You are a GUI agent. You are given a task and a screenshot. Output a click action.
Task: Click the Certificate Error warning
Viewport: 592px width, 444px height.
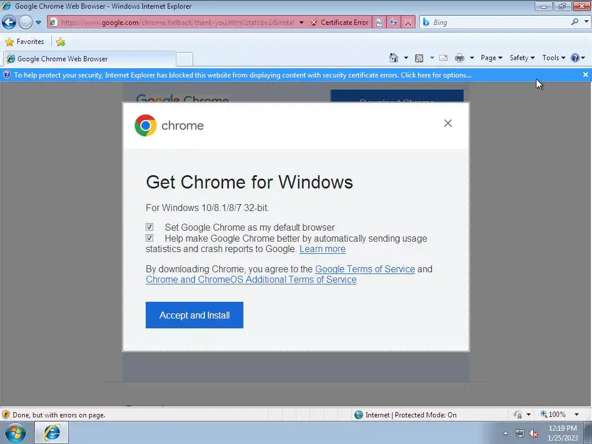pos(339,23)
